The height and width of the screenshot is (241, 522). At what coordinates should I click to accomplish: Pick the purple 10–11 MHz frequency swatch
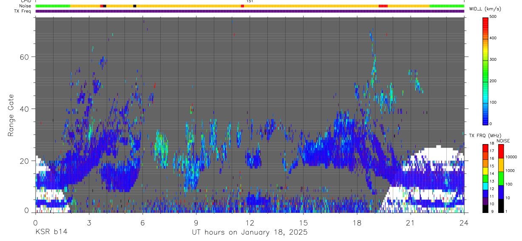click(x=485, y=201)
